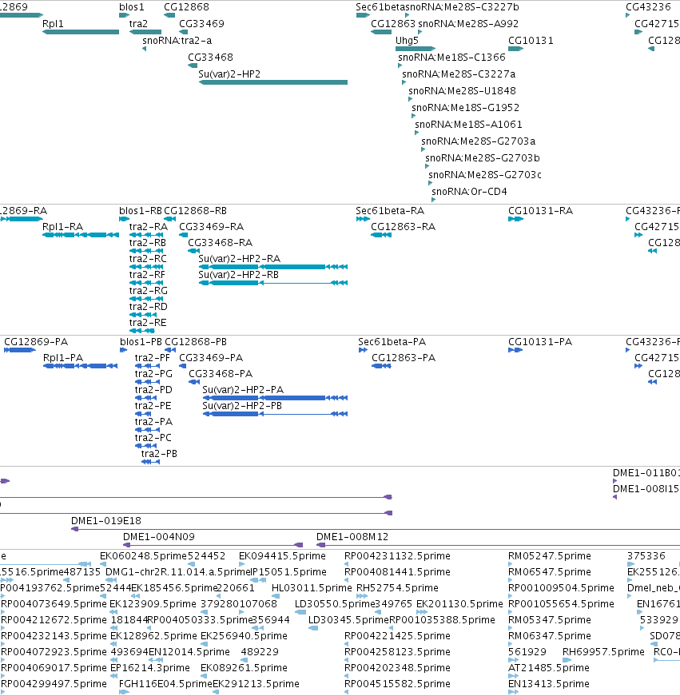Screen dimensions: 680x696
Task: Click the tra2-RC transcript label
Action: tap(148, 259)
